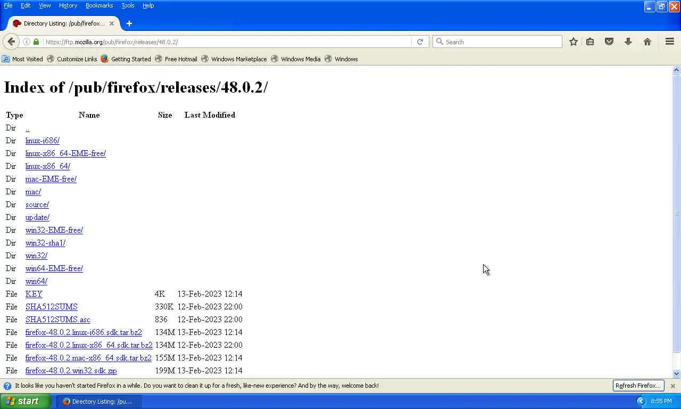Viewport: 681px width, 409px height.
Task: Select the Directory Listing tab
Action: click(x=64, y=23)
